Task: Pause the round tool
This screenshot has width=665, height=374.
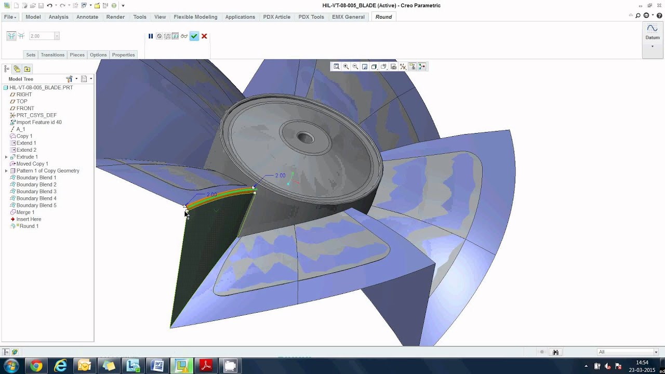Action: [151, 36]
